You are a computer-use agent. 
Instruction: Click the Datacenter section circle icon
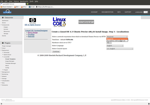3,17
